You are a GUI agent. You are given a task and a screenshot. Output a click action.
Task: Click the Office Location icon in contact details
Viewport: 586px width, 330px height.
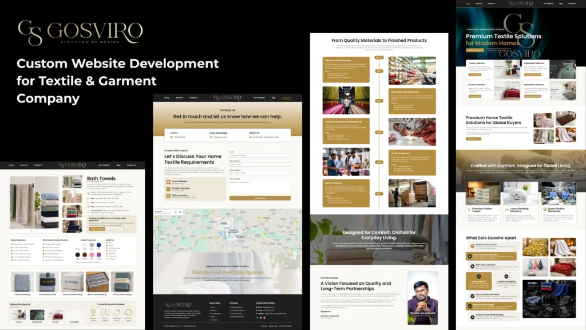168,196
